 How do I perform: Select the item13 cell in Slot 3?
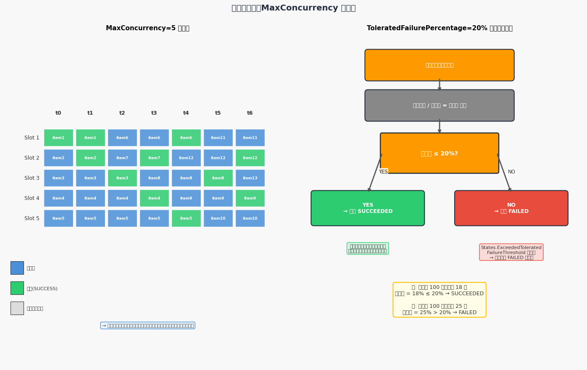(x=250, y=178)
